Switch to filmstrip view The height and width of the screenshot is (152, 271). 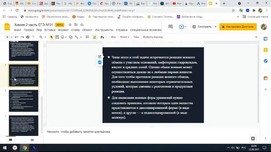(10, 140)
